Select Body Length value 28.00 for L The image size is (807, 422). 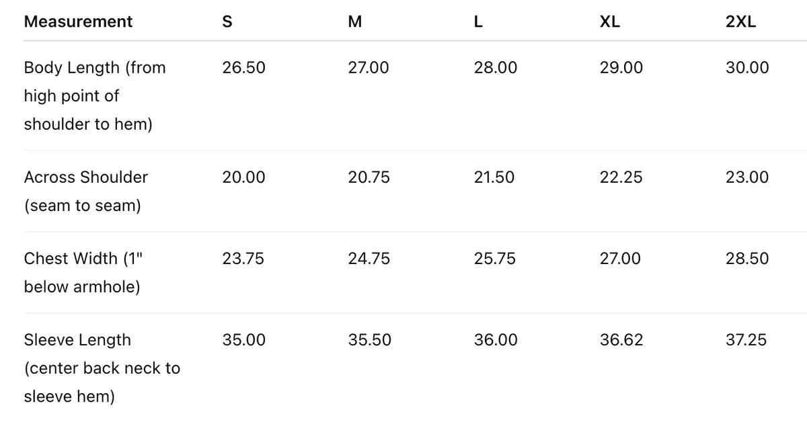click(x=496, y=68)
